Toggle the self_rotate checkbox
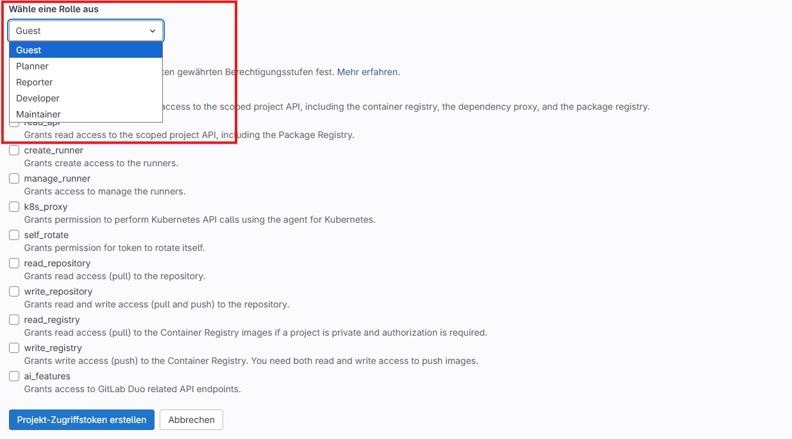792x439 pixels. [x=14, y=235]
